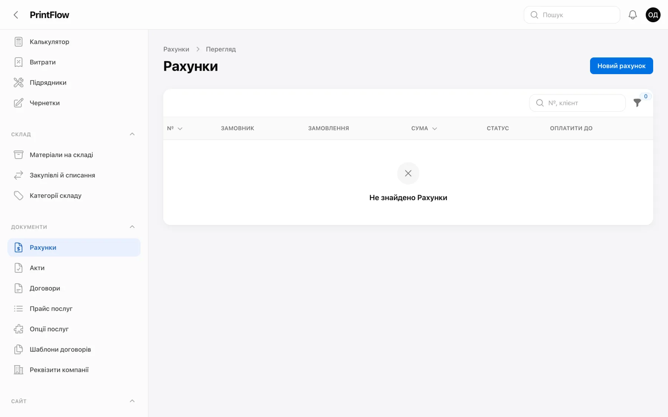Click the Рахунки breadcrumb link
Screen dimensions: 668x417
point(176,49)
